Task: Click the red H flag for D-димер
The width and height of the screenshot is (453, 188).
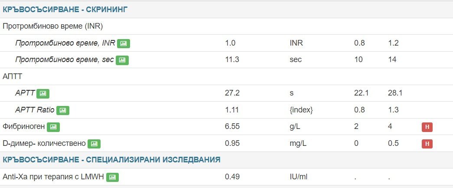Action: point(427,144)
